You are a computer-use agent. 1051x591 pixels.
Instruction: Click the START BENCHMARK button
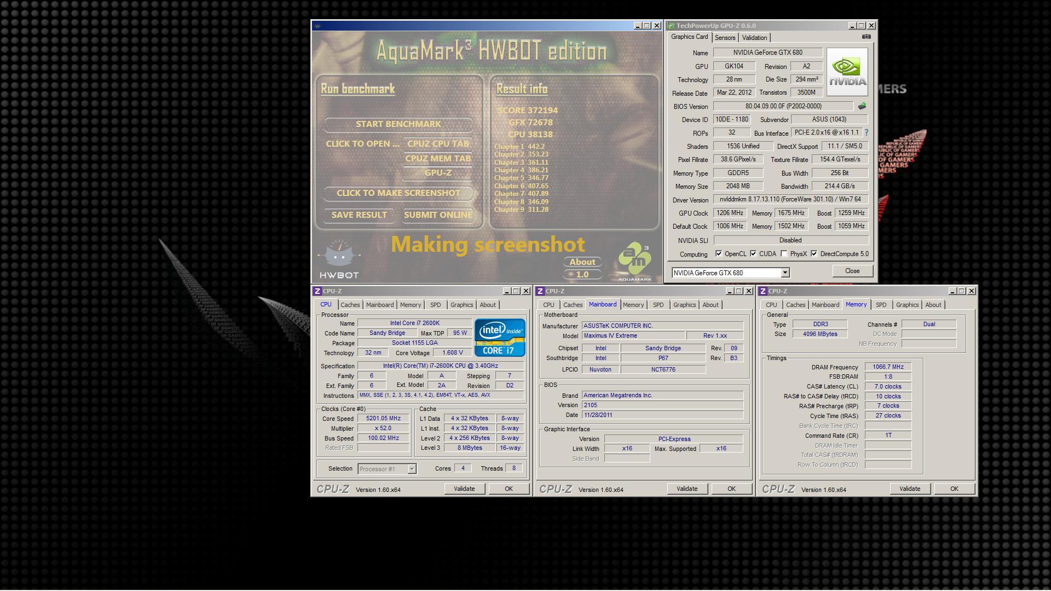tap(398, 124)
